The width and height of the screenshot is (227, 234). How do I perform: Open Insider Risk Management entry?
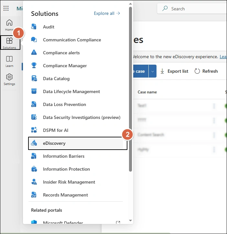coord(76,182)
